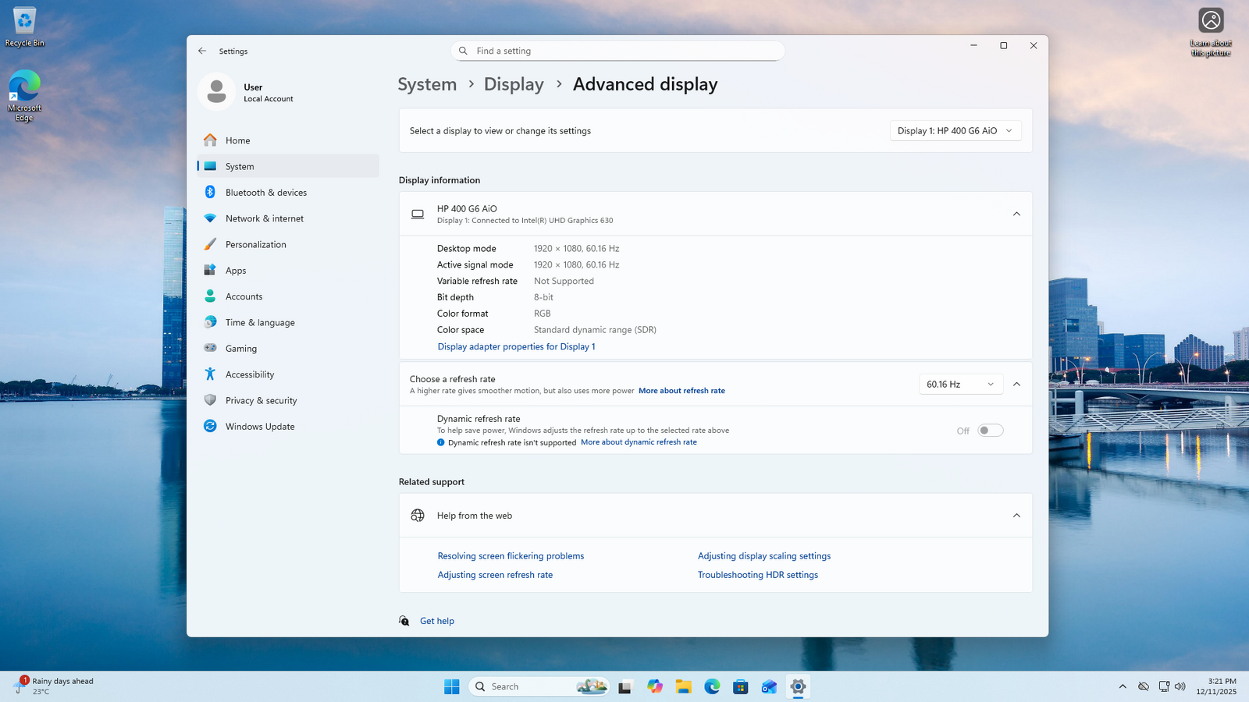Navigate to Display in the breadcrumb

[514, 84]
